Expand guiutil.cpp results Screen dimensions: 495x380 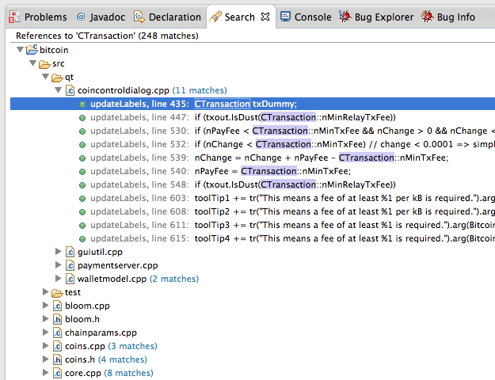[x=58, y=252]
